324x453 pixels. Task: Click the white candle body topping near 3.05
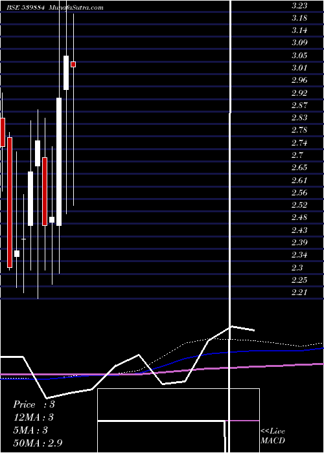point(66,72)
